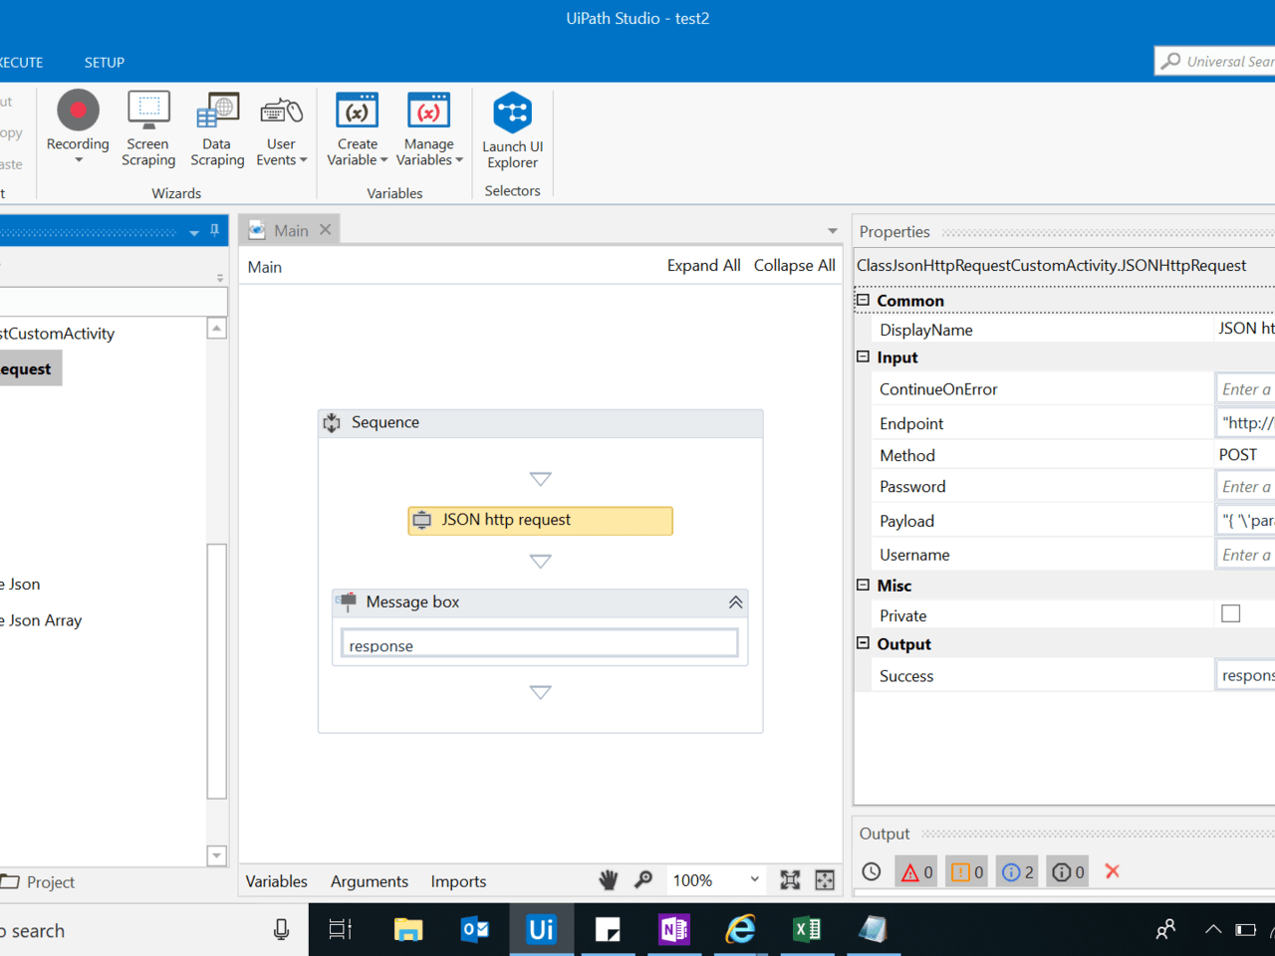This screenshot has width=1275, height=956.
Task: Collapse the Output properties section
Action: click(x=864, y=643)
